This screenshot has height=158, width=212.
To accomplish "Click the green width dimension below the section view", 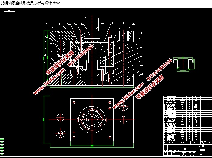I will pos(92,87).
